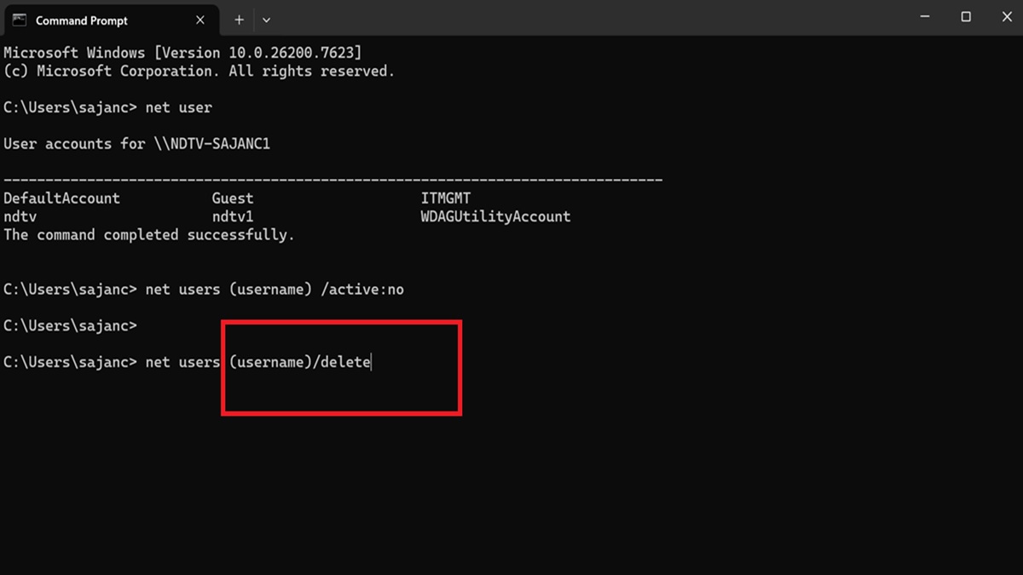Click the WDAGUtilityAccount entry
Image resolution: width=1023 pixels, height=575 pixels.
[x=495, y=216]
